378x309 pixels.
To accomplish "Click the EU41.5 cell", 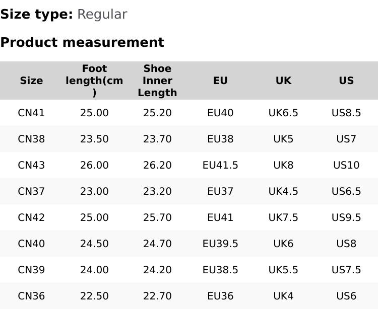I will [220, 165].
